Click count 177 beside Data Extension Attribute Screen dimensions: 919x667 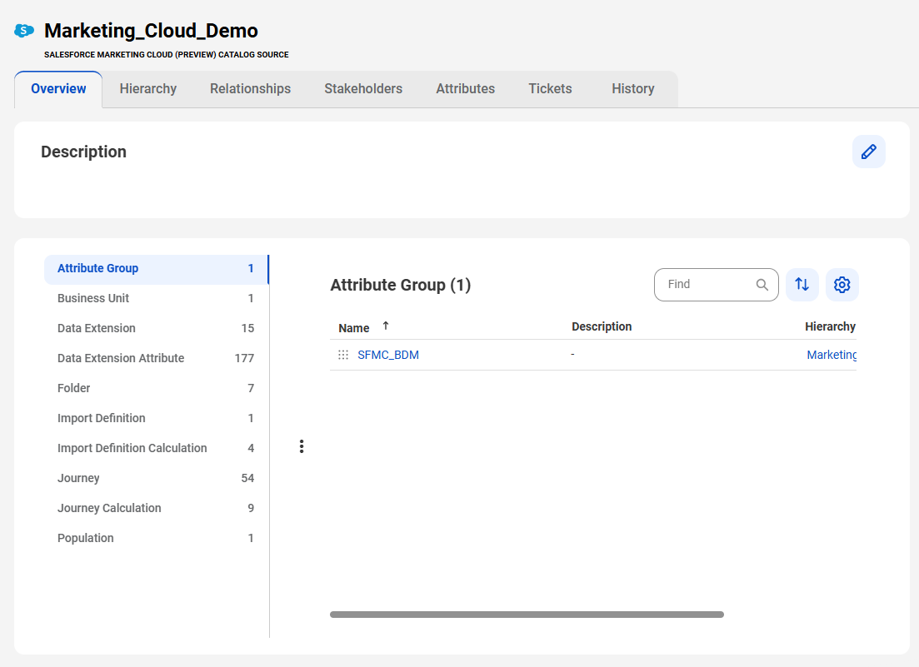(x=244, y=358)
